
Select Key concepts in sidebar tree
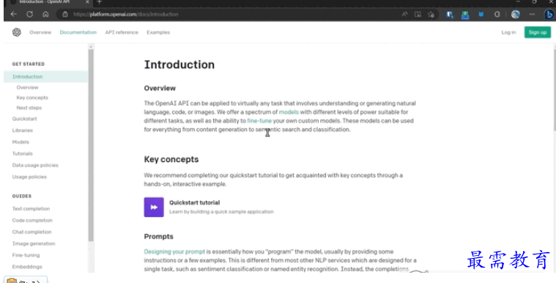coord(32,98)
